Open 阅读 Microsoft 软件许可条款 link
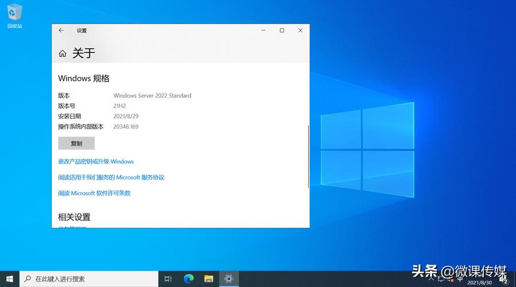The image size is (516, 287). tap(94, 193)
